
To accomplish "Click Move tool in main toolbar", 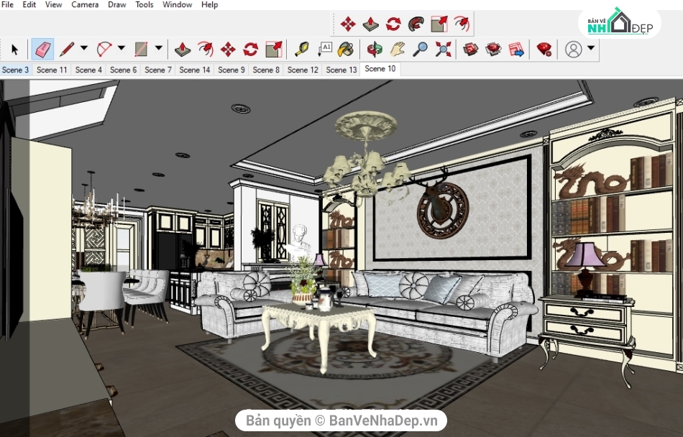I will click(x=228, y=49).
